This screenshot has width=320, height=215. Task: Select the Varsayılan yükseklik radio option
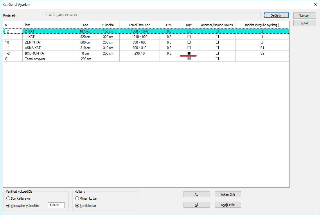8,206
